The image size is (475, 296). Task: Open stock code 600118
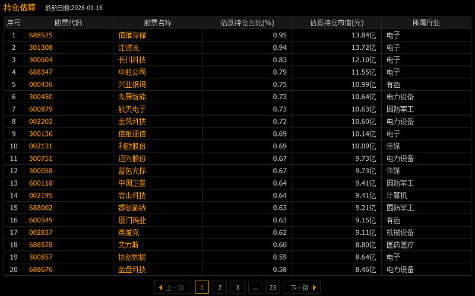point(41,183)
